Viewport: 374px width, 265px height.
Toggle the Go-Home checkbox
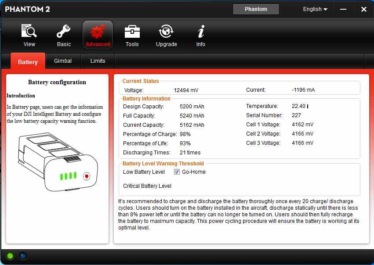coord(177,172)
